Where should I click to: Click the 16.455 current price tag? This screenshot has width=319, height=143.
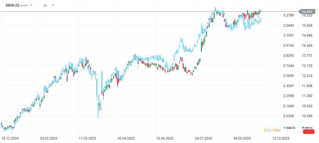(x=307, y=12)
